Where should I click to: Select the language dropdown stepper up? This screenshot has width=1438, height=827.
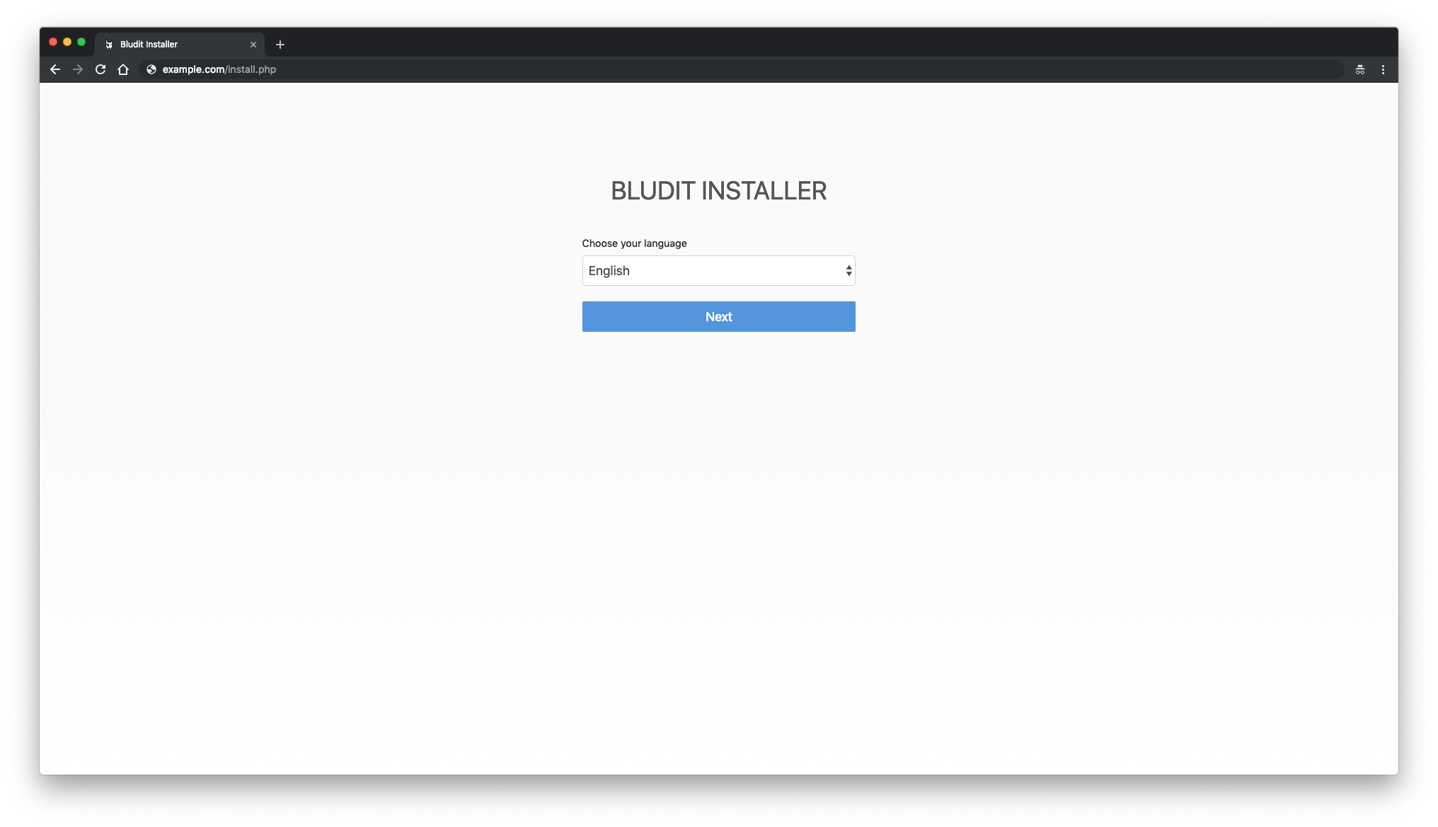849,267
